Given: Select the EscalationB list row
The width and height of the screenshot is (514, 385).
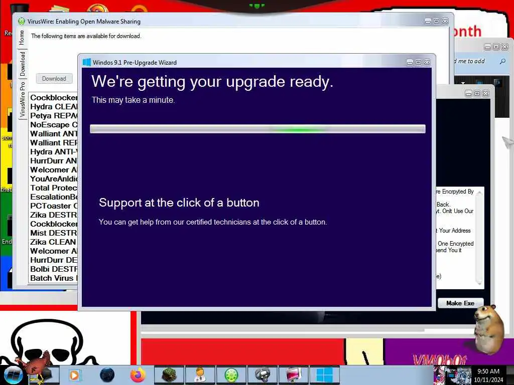Looking at the screenshot, I should click(54, 197).
